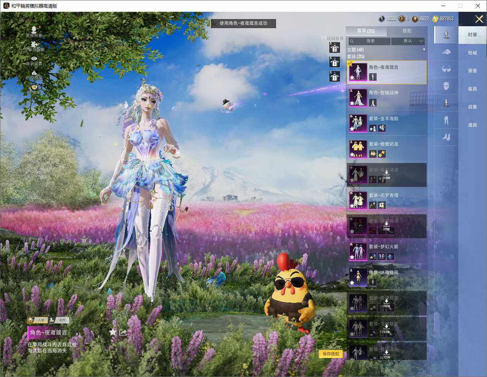Select 套装-傲傲奶龙 outfit row

(x=387, y=149)
